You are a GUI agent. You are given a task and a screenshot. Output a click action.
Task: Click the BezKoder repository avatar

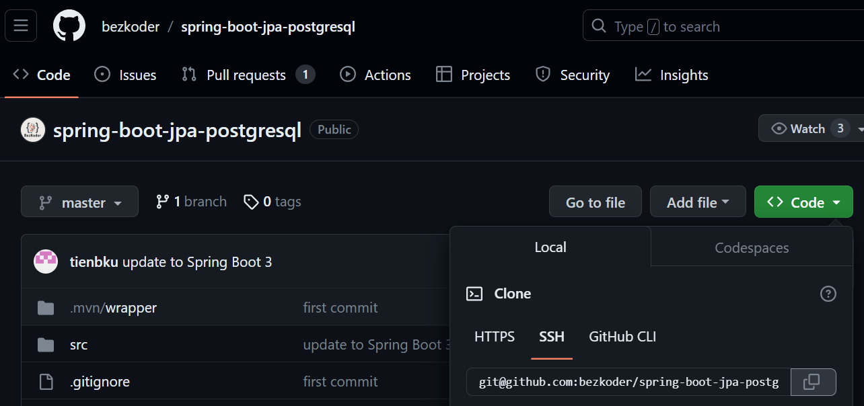[x=33, y=130]
